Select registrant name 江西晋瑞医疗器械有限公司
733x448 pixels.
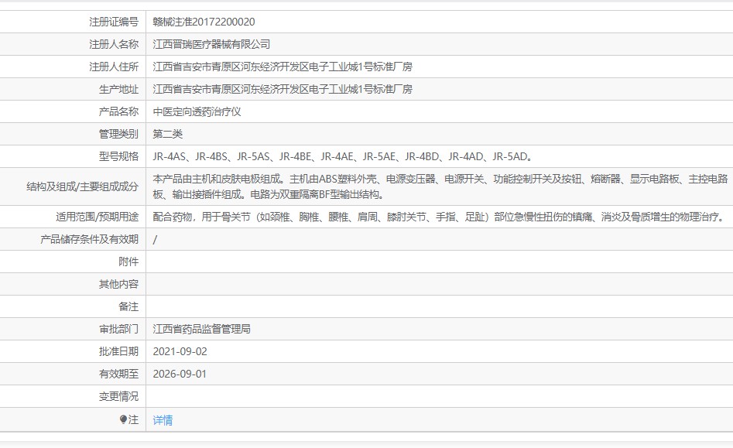click(x=211, y=44)
